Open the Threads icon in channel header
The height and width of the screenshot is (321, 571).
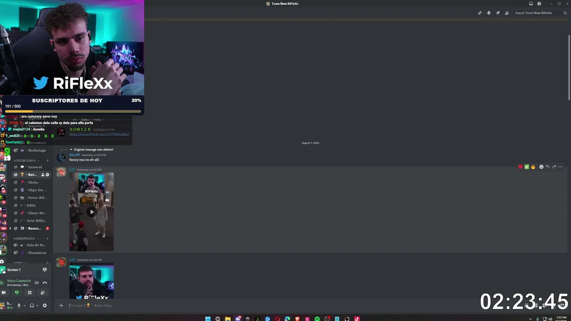[480, 13]
